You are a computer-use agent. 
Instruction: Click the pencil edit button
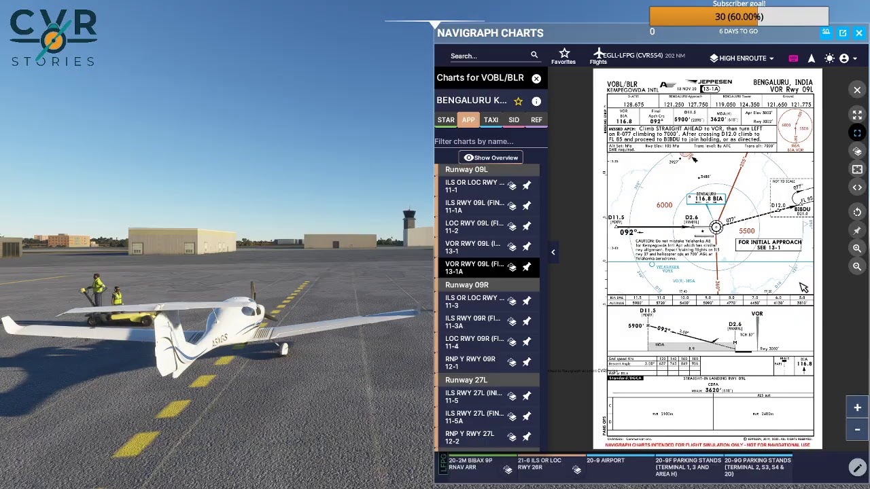coord(857,467)
